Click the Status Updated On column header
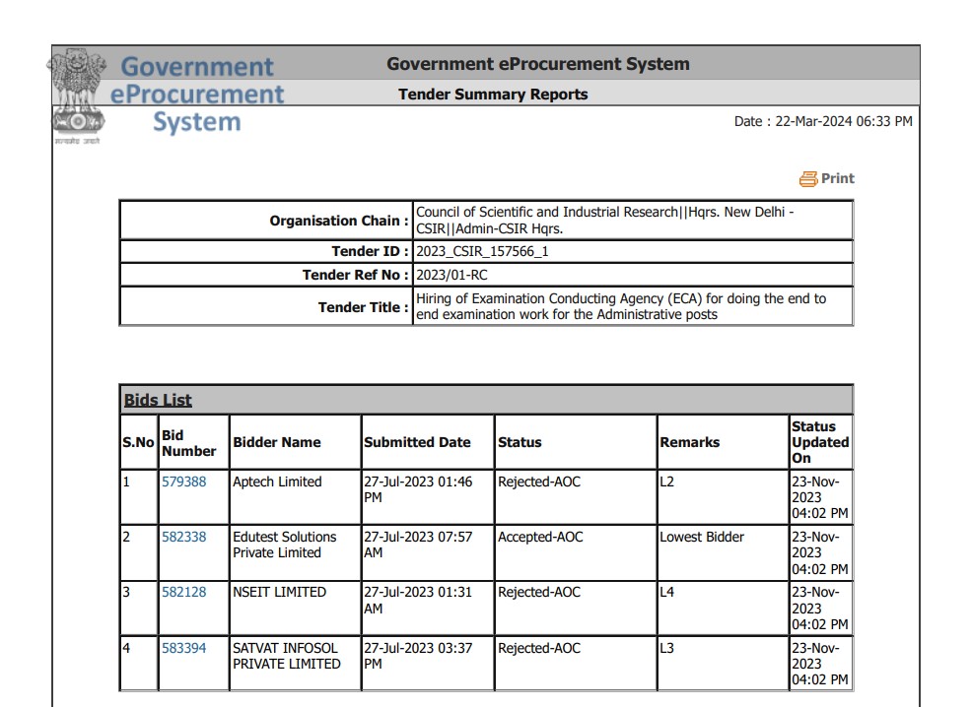This screenshot has height=707, width=971. [819, 442]
